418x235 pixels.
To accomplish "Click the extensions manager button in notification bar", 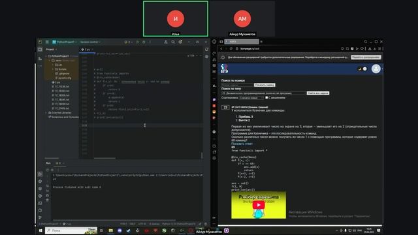I will click(366, 57).
